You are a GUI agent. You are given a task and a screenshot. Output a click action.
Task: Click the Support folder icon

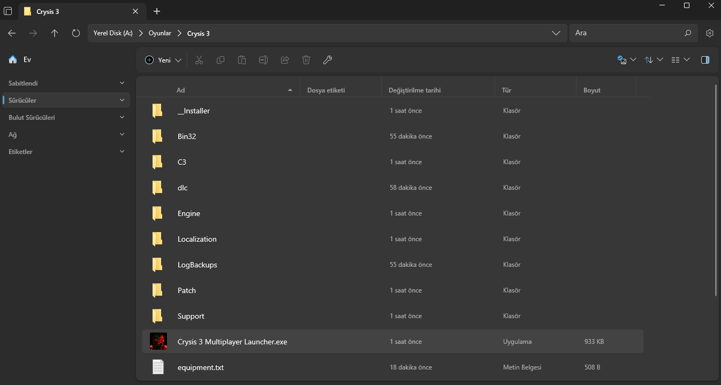point(157,316)
